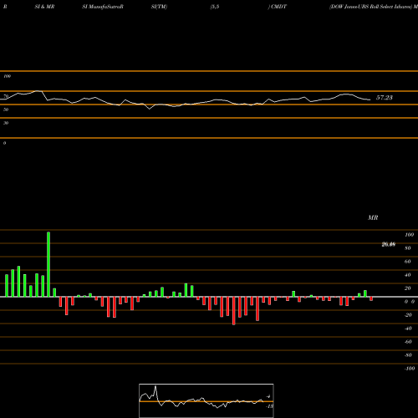Image resolution: width=418 pixels, height=418 pixels.
Task: Click the 60 label on the MR axis
Action: (408, 262)
